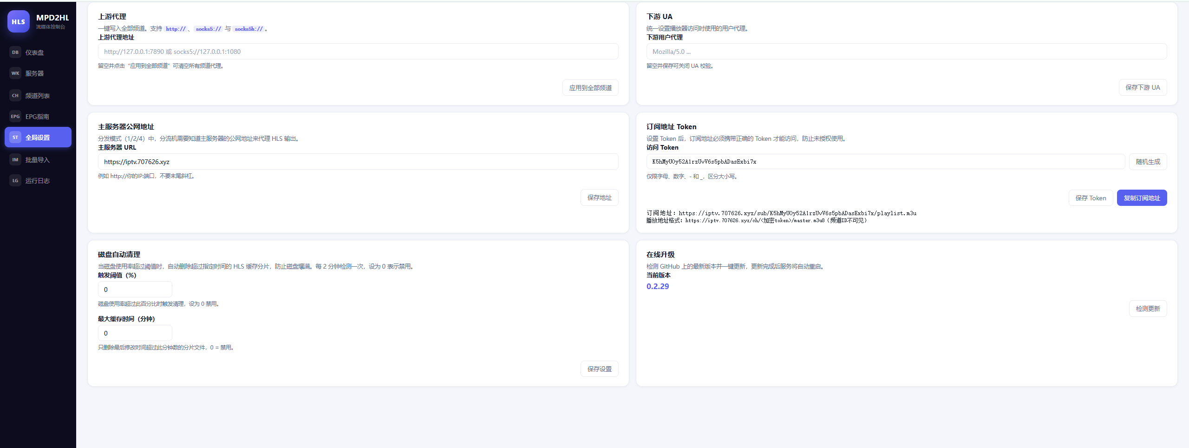This screenshot has width=1189, height=448.
Task: Generate a token with 随机生成
Action: tap(1148, 162)
